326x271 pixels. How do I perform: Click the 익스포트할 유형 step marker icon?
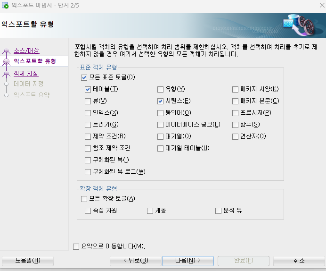pyautogui.click(x=7, y=62)
